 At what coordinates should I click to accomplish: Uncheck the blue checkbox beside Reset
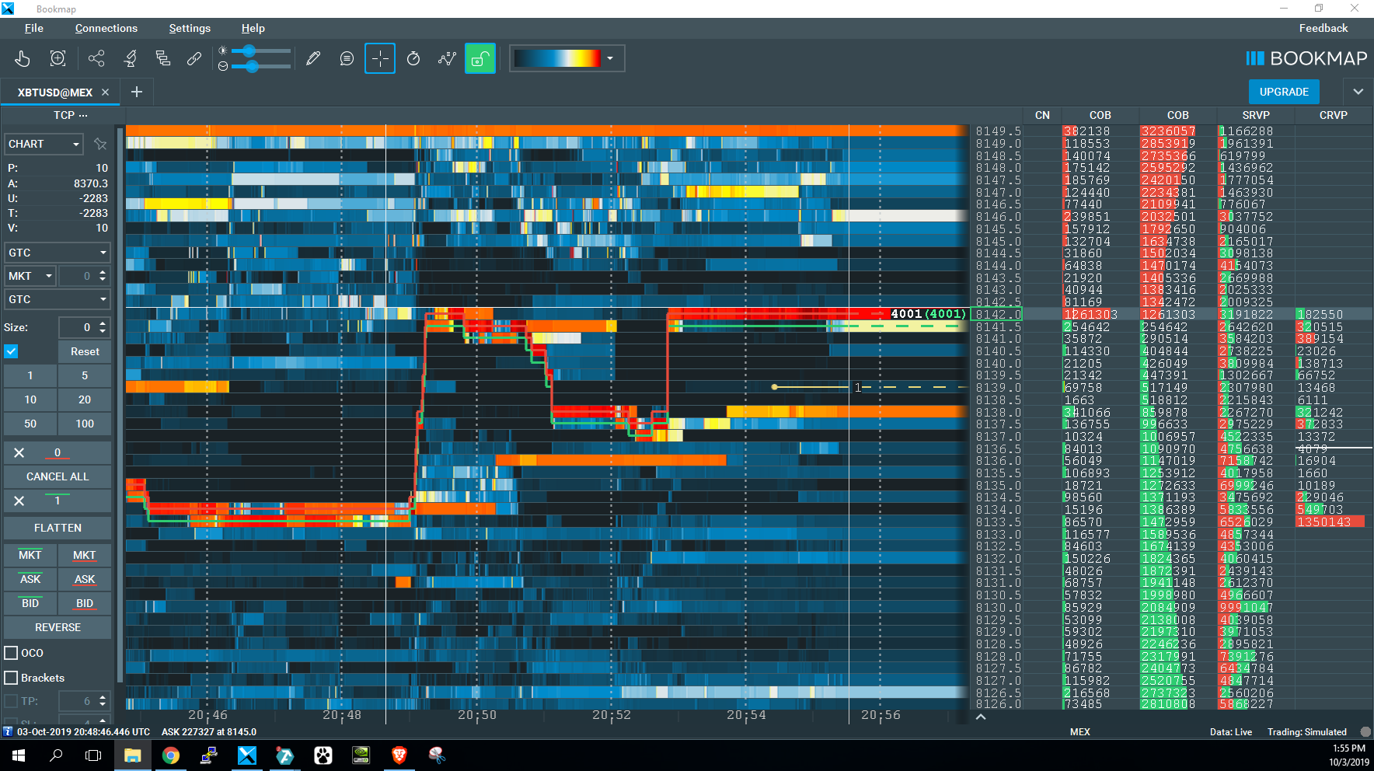point(12,351)
